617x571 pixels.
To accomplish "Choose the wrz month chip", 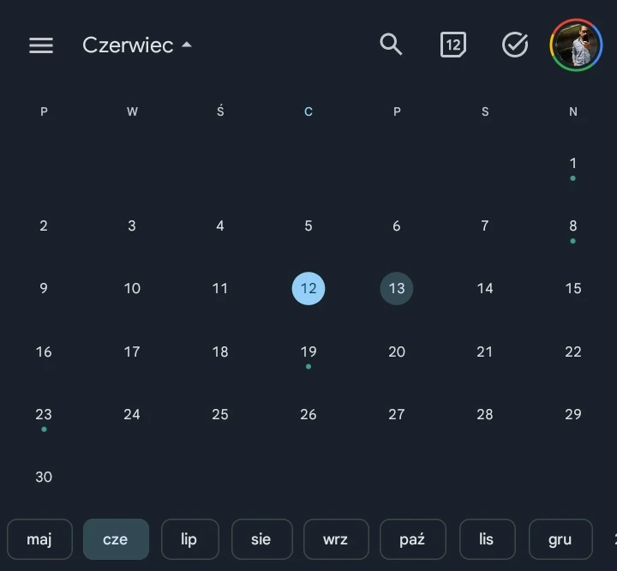I will click(336, 539).
